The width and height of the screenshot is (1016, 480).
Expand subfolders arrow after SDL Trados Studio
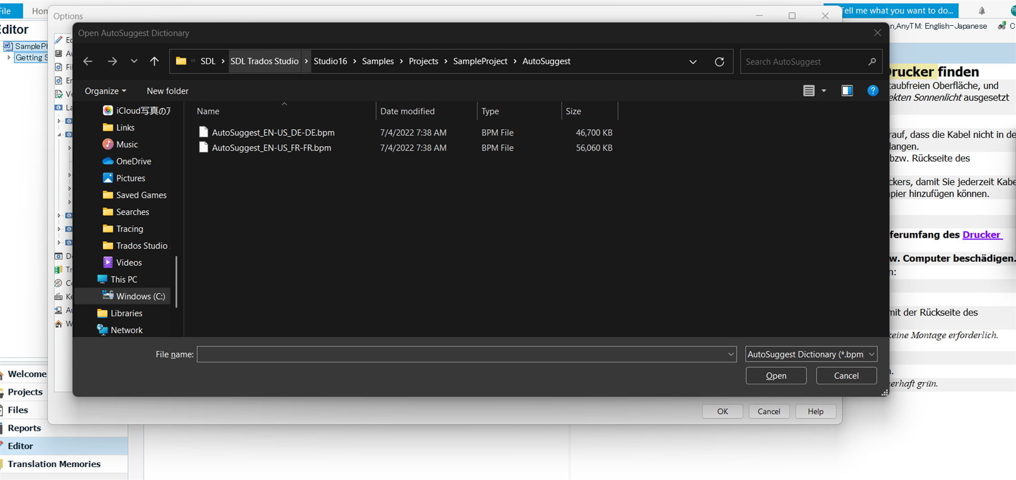pos(306,62)
